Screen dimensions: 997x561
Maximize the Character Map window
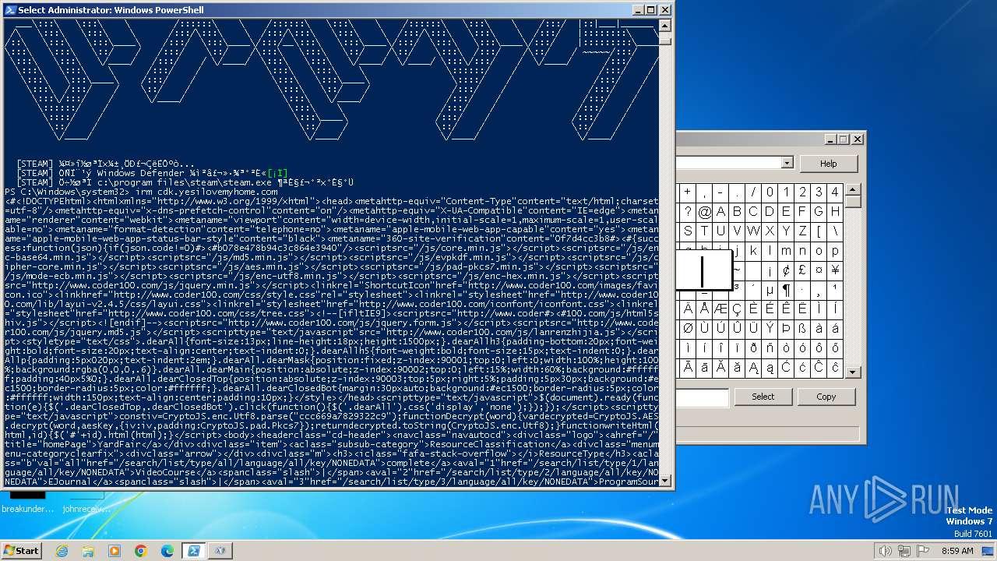pyautogui.click(x=843, y=139)
